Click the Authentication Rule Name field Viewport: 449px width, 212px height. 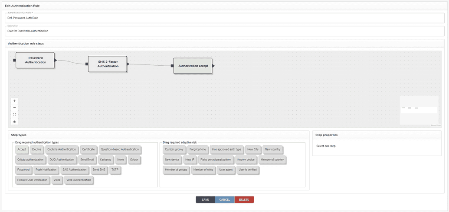(x=224, y=18)
